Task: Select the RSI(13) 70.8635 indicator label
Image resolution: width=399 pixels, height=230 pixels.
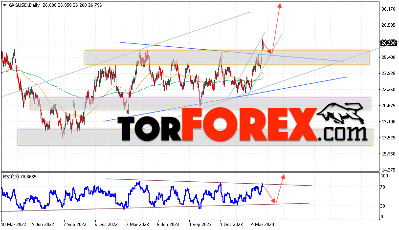Action: (20, 177)
